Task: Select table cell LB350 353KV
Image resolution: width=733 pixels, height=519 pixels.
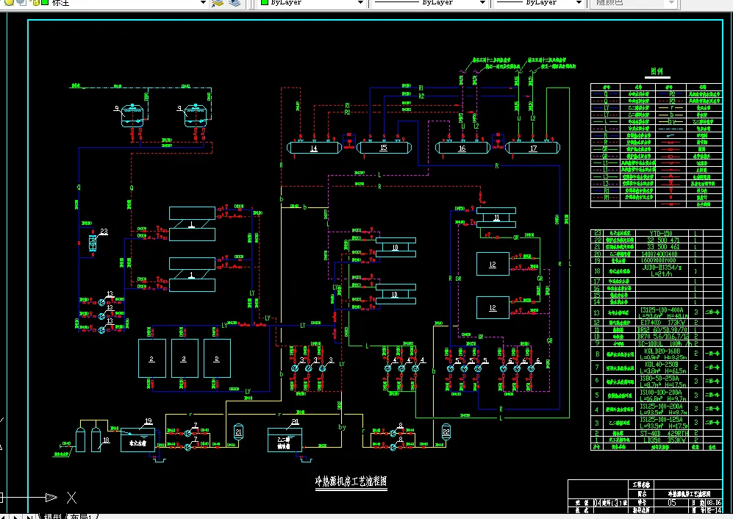Action: pos(663,440)
